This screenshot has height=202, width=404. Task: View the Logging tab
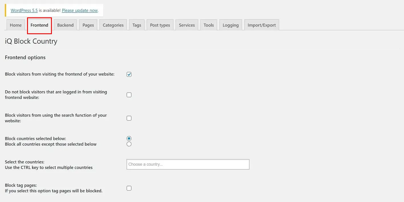(231, 25)
